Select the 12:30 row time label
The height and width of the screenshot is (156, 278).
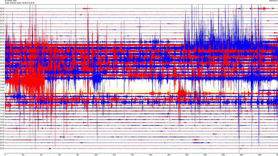[x=2, y=84]
